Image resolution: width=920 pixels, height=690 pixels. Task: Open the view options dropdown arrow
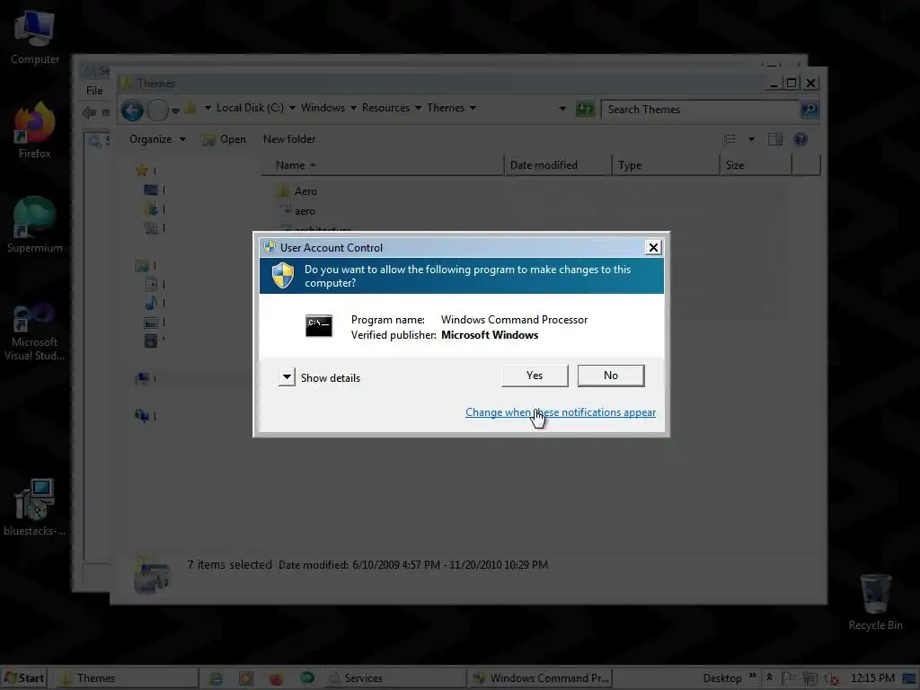coord(751,139)
